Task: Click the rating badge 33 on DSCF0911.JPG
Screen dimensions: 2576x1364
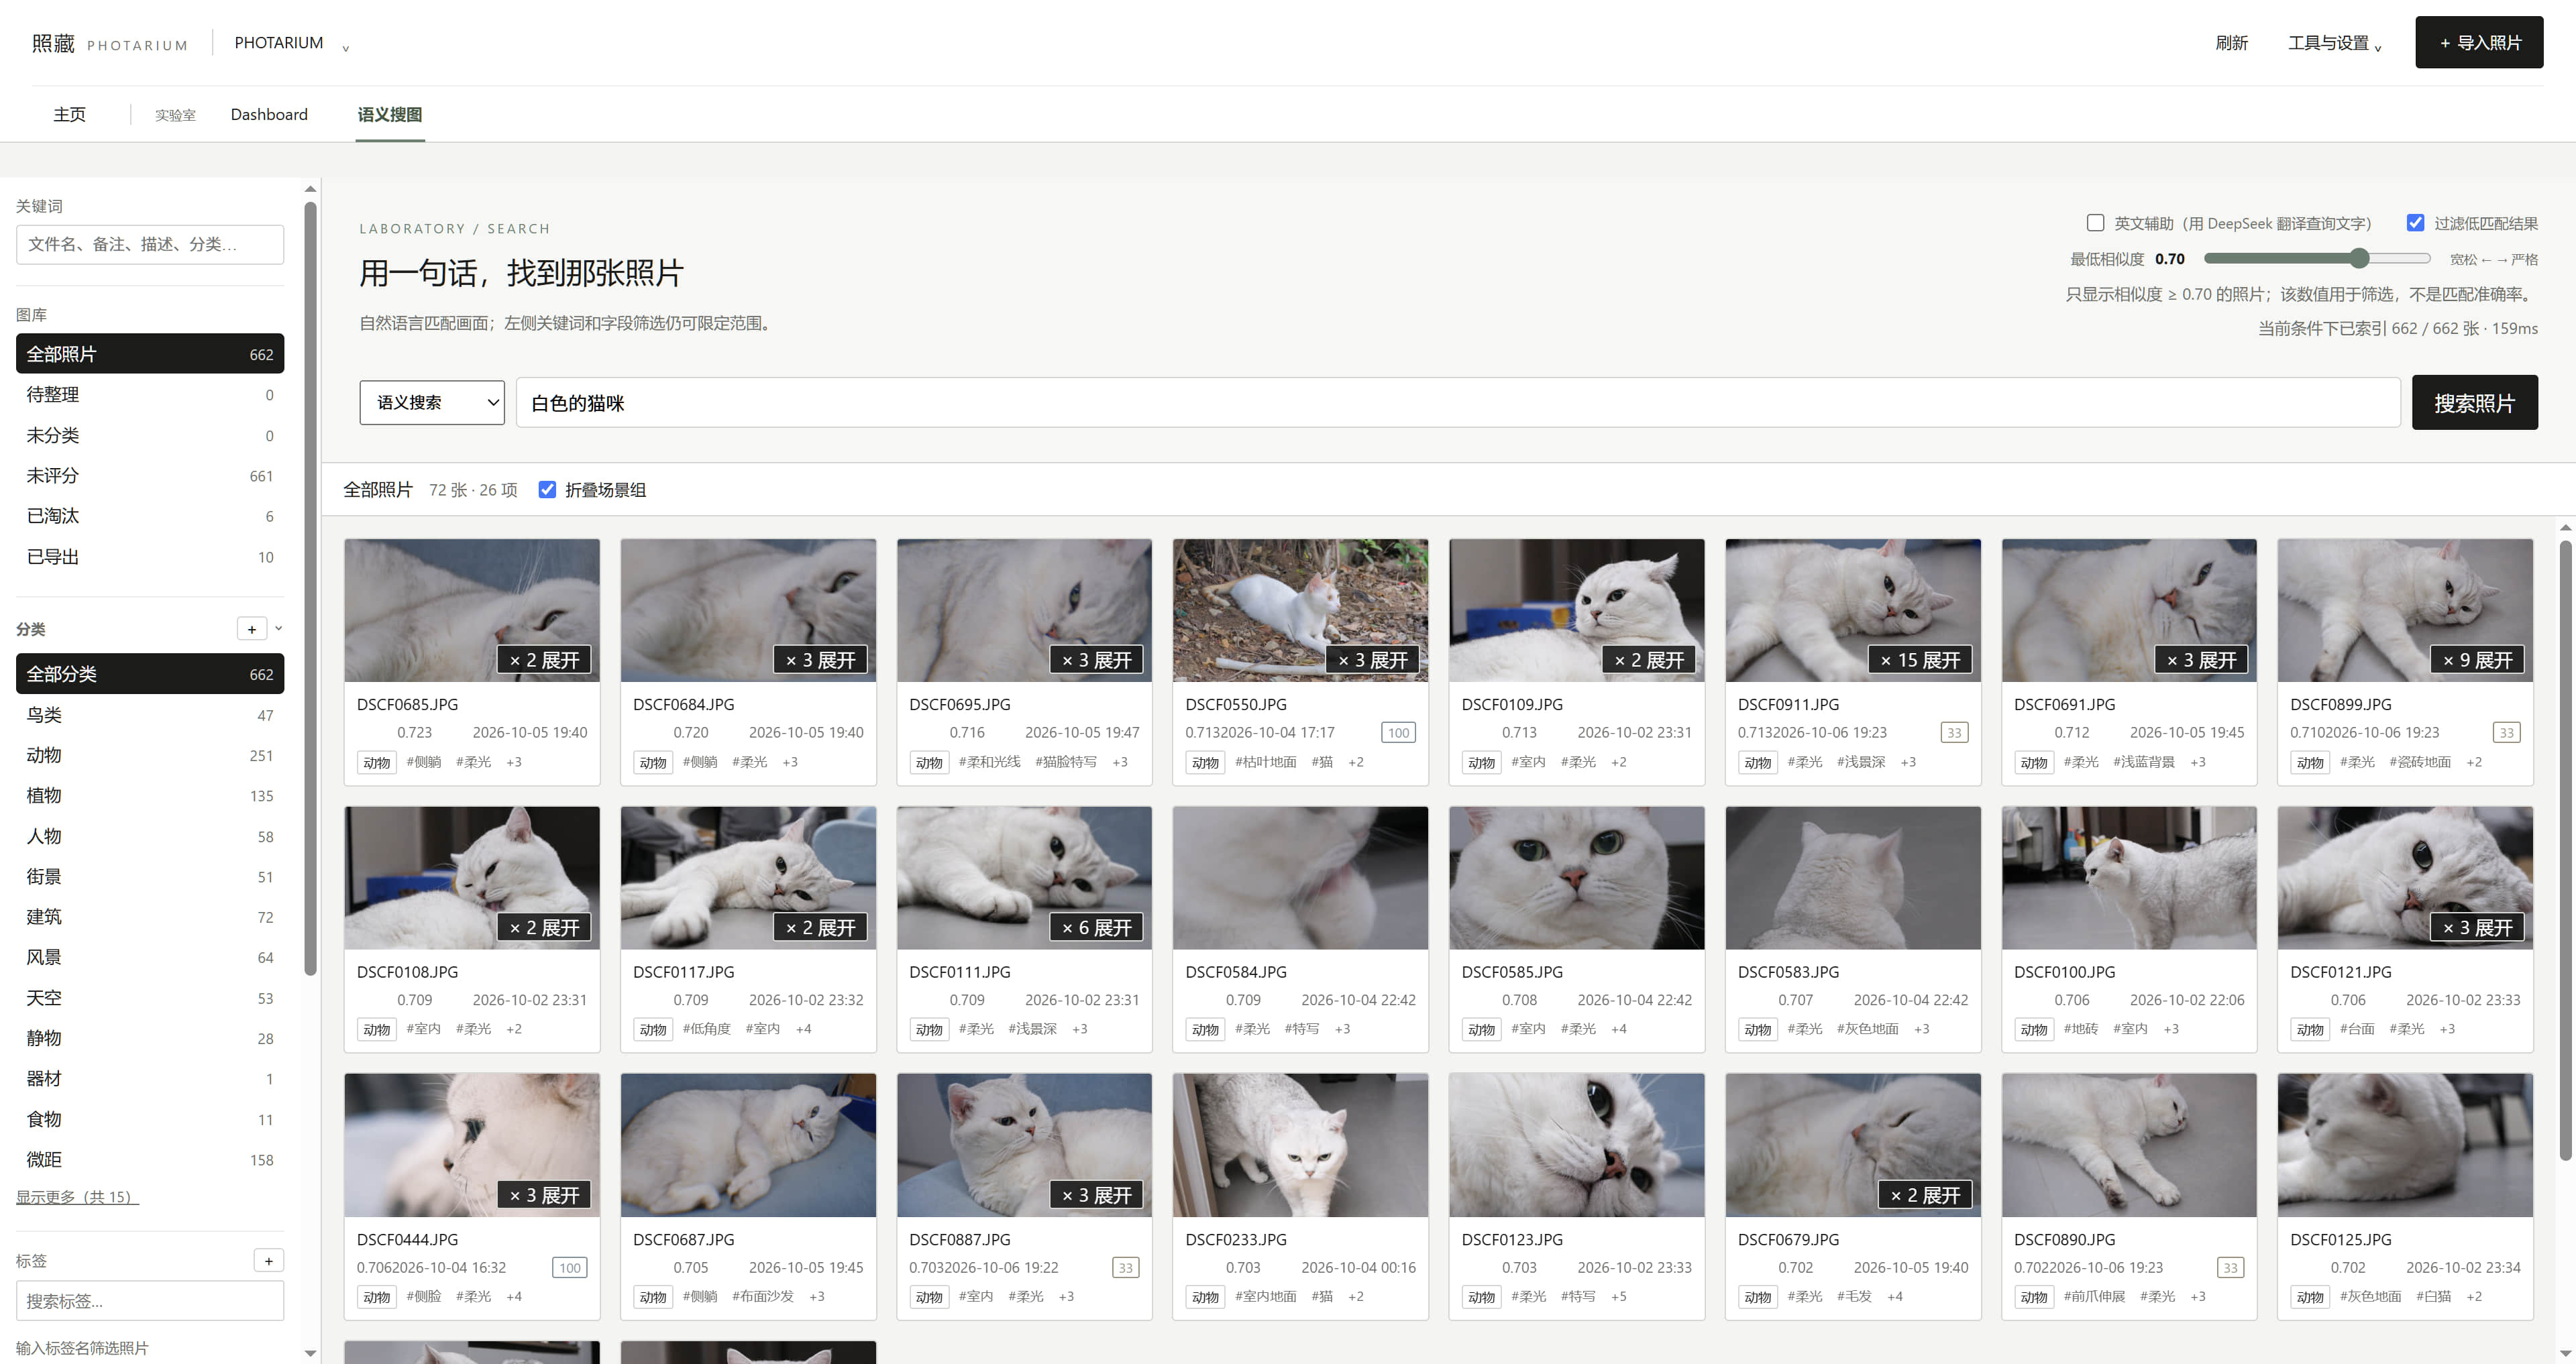Action: pos(1954,733)
